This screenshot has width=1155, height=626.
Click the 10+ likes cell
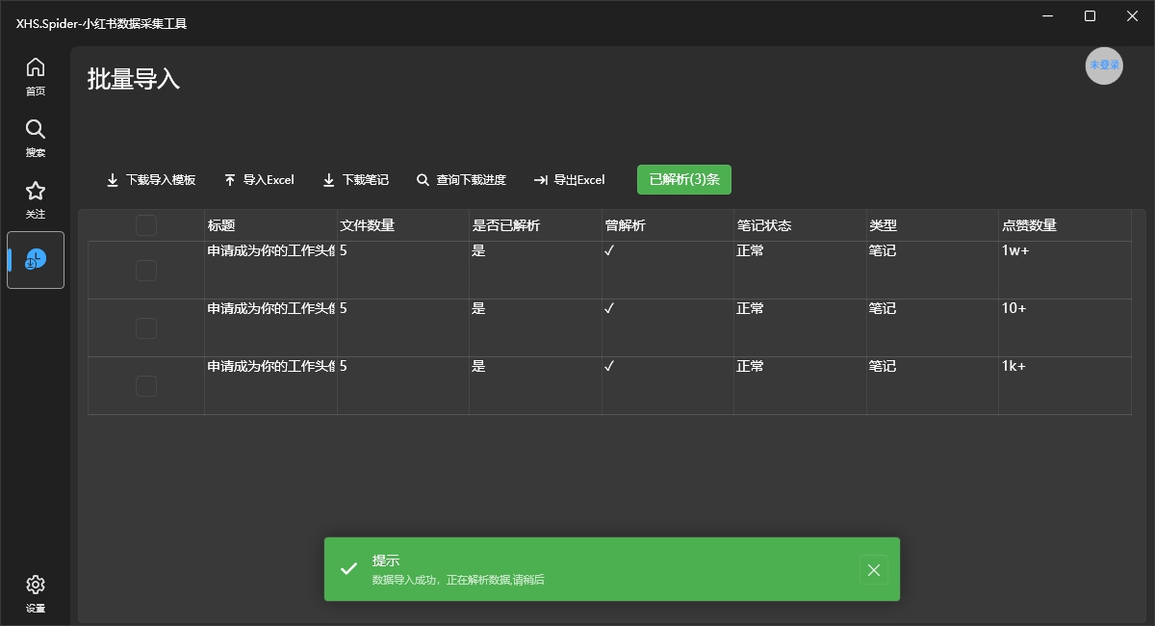point(1065,328)
